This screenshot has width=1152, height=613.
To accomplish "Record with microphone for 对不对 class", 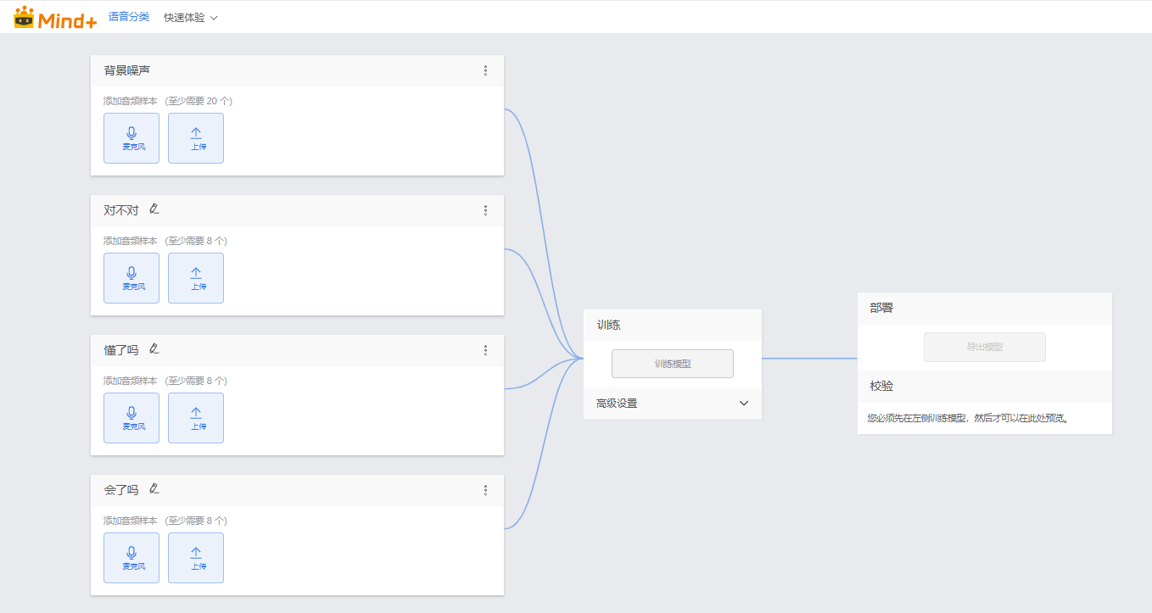I will click(x=131, y=278).
